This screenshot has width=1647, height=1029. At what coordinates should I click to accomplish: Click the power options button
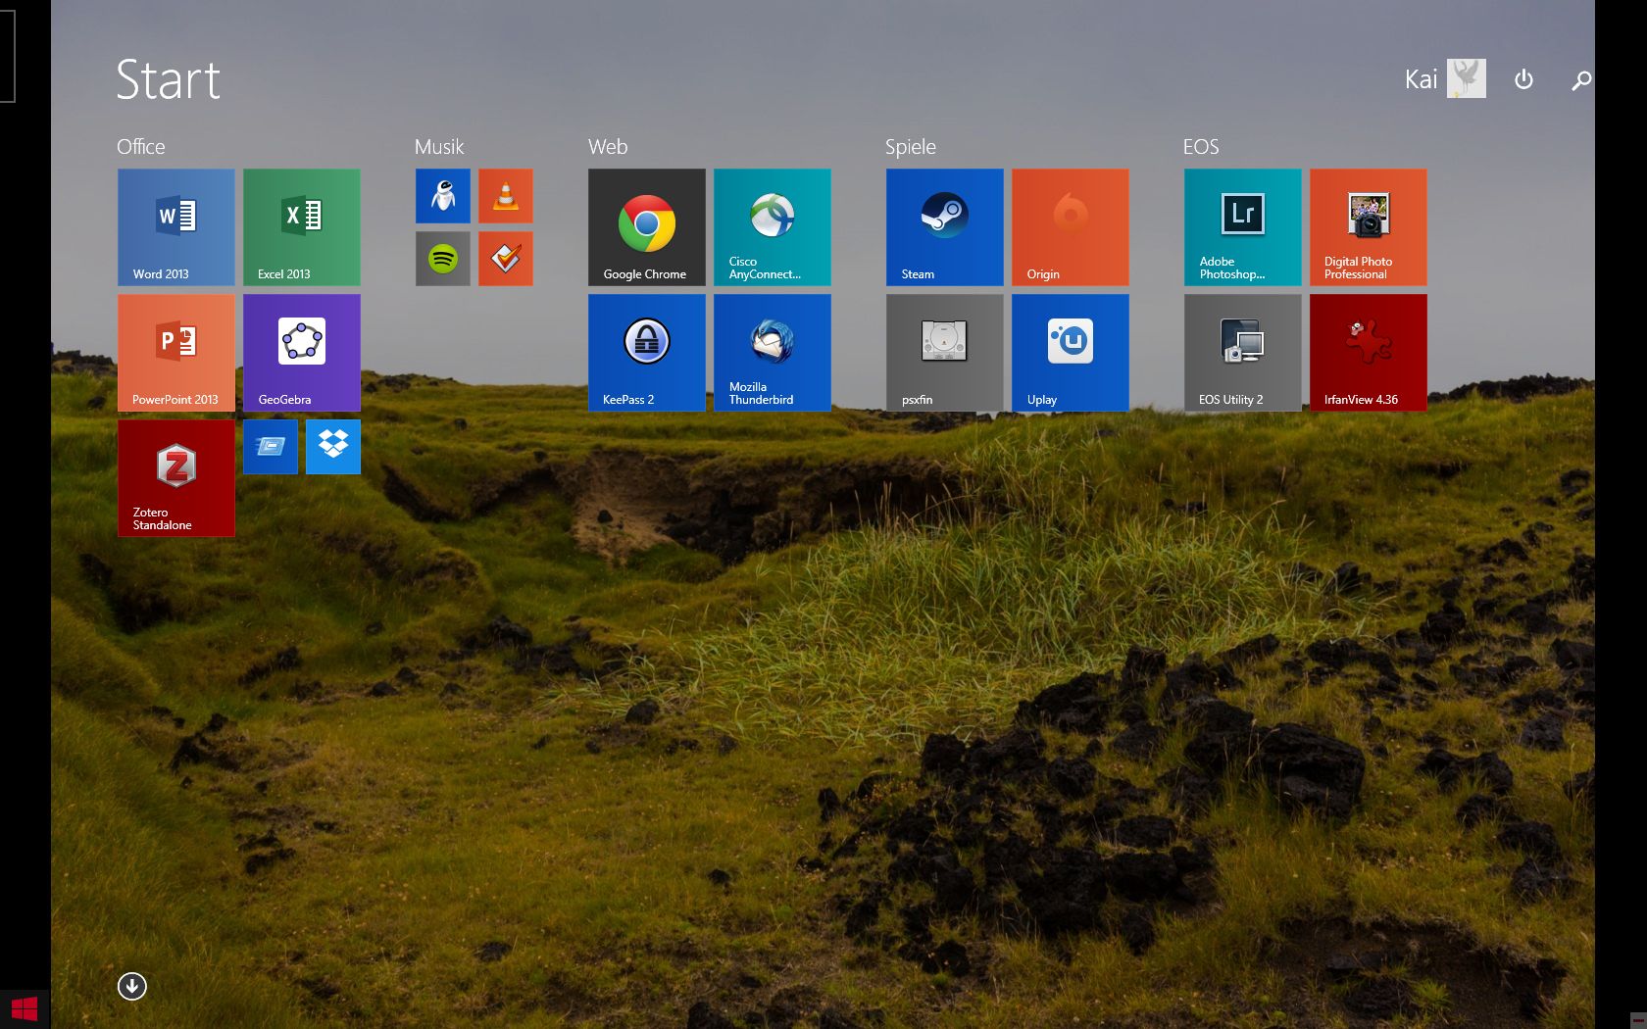tap(1523, 79)
